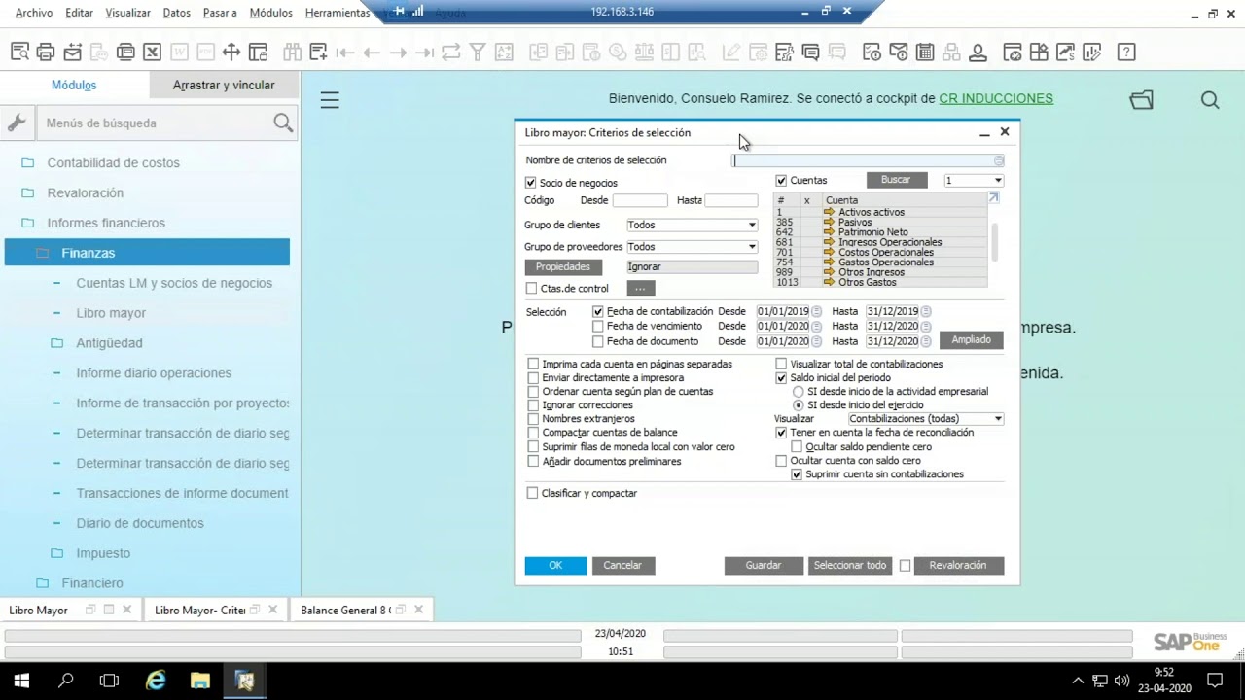Select SI desde inicio de la actividad empresarial
Viewport: 1245px width, 700px height.
click(x=799, y=392)
